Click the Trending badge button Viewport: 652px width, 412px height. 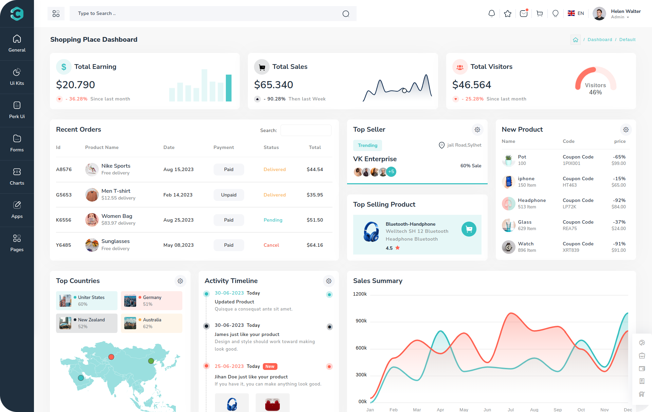367,145
